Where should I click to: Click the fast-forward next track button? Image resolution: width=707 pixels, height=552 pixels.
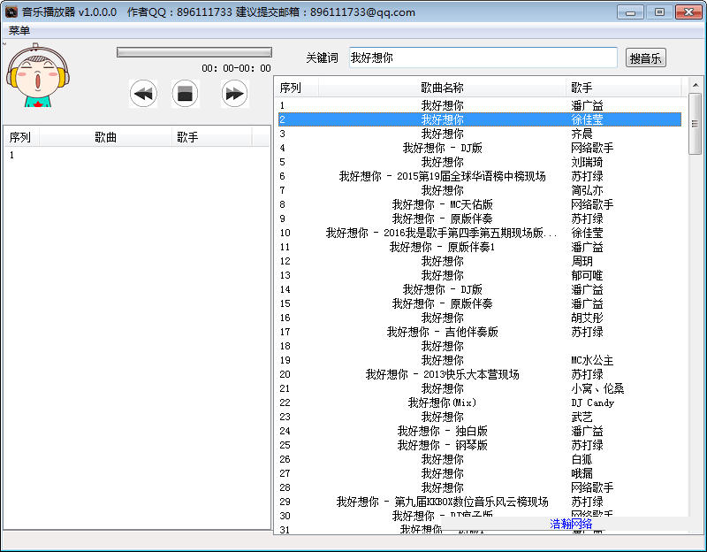(x=234, y=93)
